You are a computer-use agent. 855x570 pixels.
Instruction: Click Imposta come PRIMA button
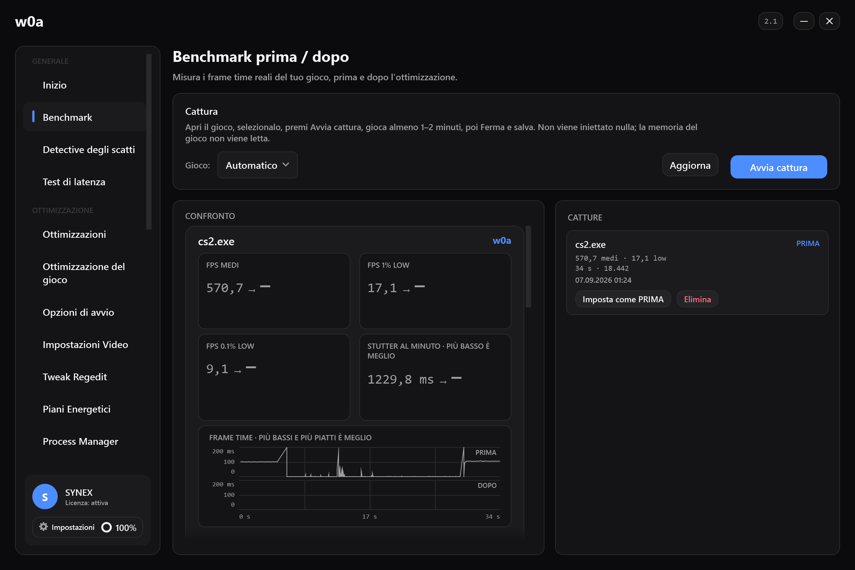pyautogui.click(x=623, y=299)
